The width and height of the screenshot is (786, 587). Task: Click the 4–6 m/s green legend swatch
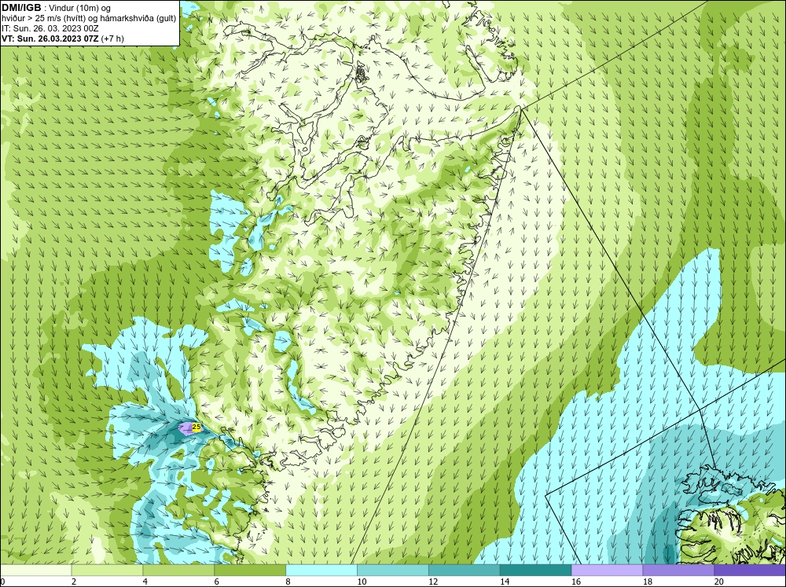click(x=178, y=570)
